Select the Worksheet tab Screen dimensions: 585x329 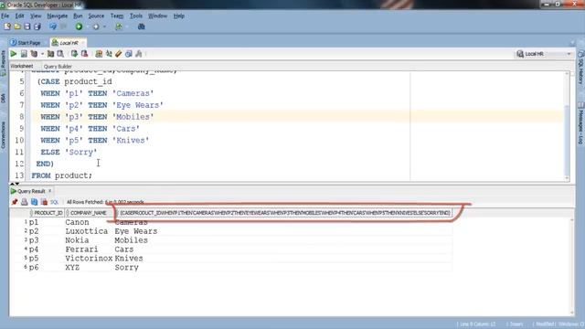click(x=22, y=66)
